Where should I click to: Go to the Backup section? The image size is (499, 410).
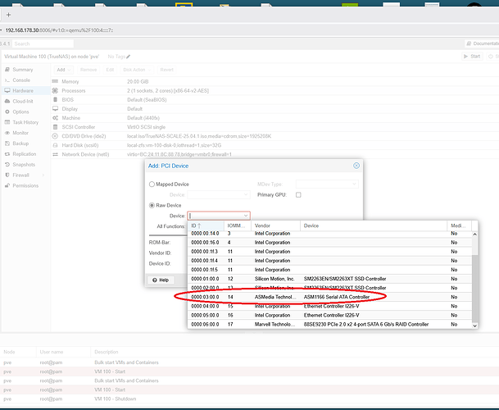point(21,143)
